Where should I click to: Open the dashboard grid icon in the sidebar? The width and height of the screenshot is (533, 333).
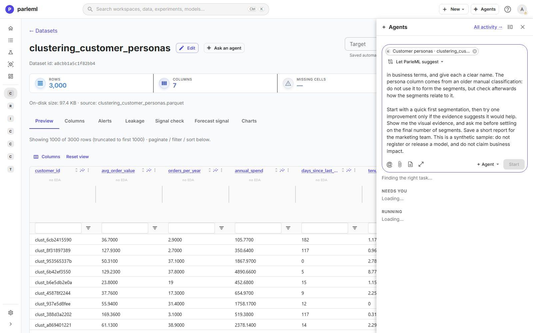[11, 76]
